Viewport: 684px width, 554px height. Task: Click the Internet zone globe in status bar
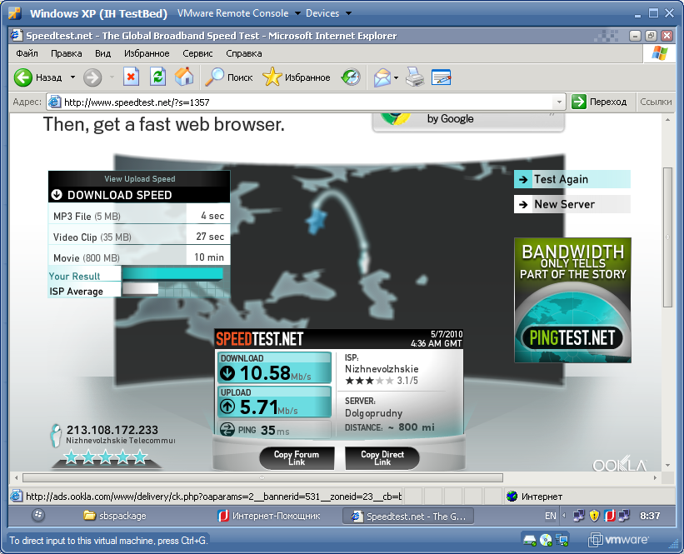tap(512, 496)
